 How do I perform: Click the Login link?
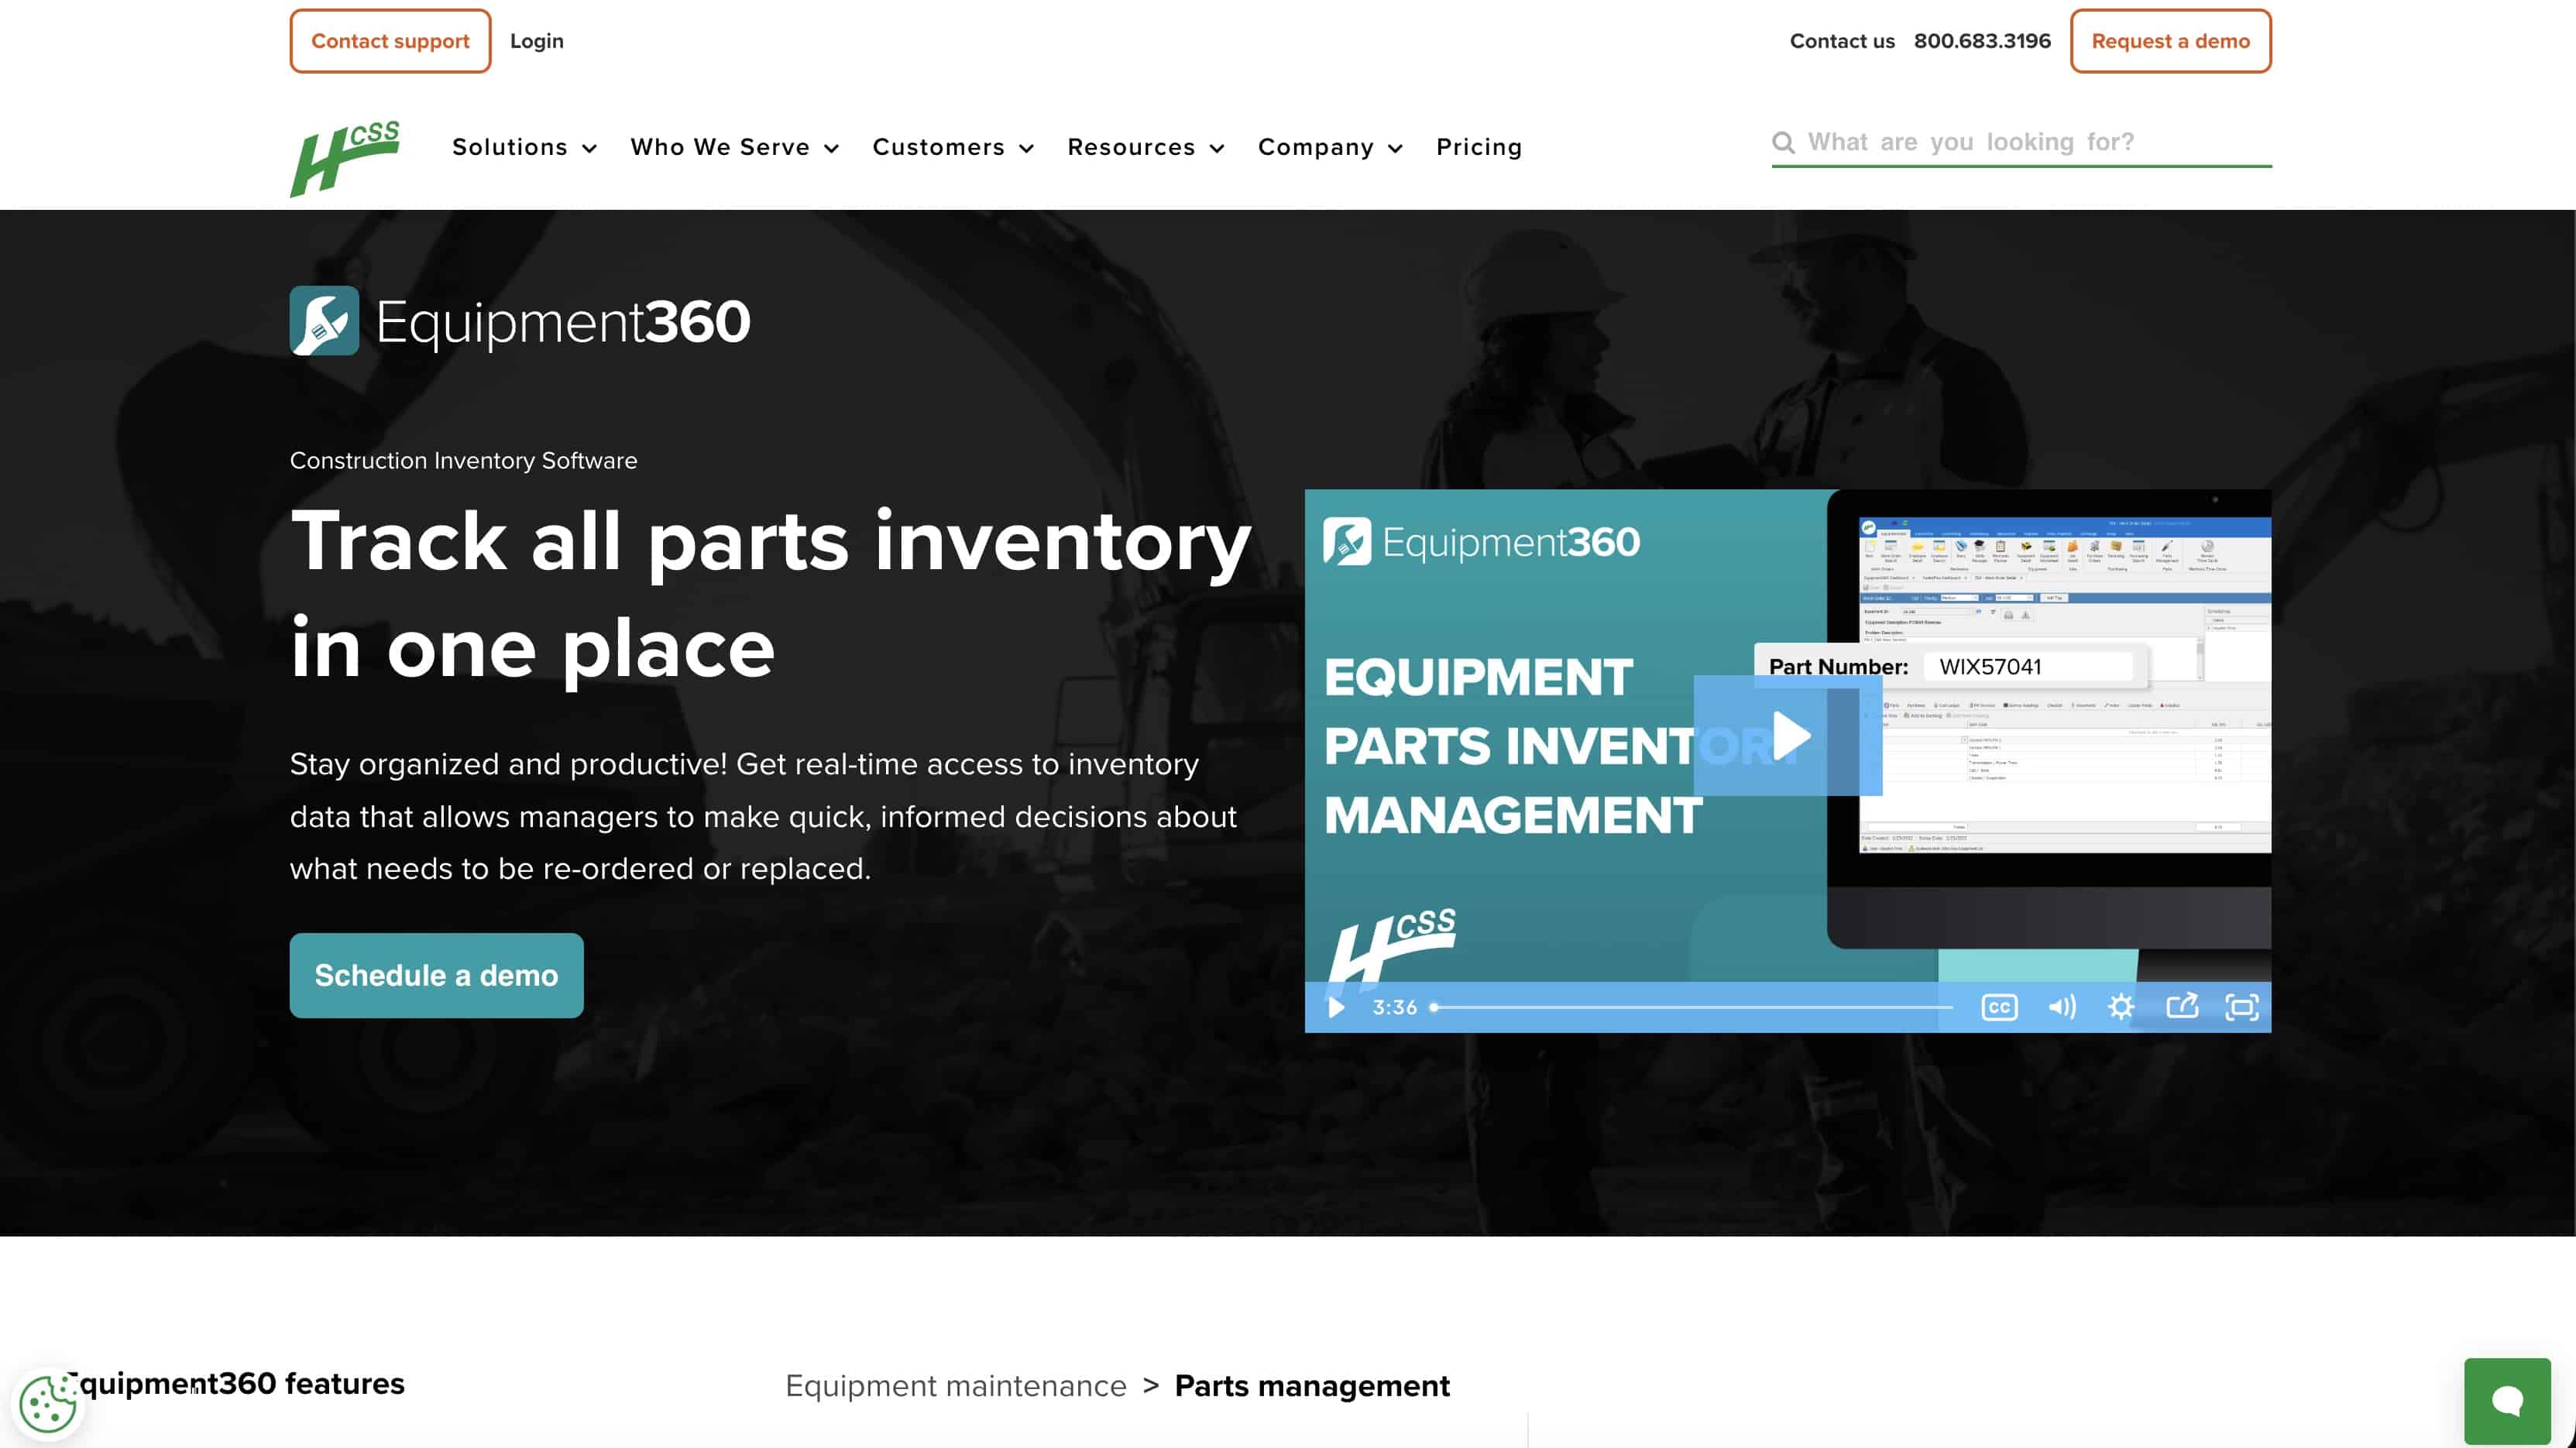point(536,41)
